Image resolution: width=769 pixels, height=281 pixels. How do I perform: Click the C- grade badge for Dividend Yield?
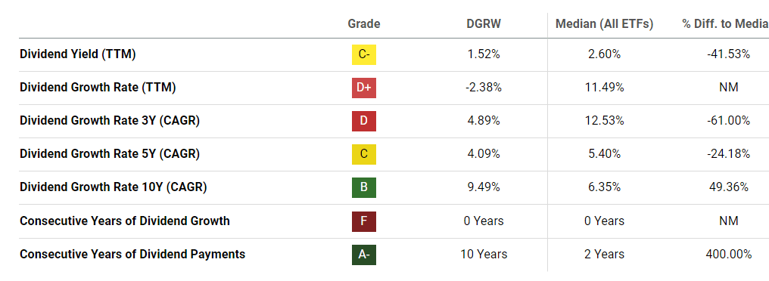coord(364,54)
